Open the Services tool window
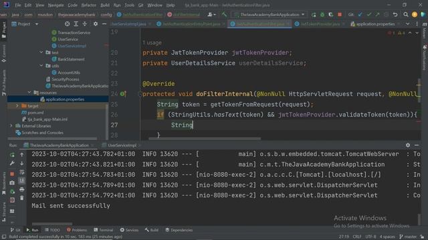 pos(129,230)
